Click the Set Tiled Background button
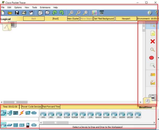 point(104,19)
